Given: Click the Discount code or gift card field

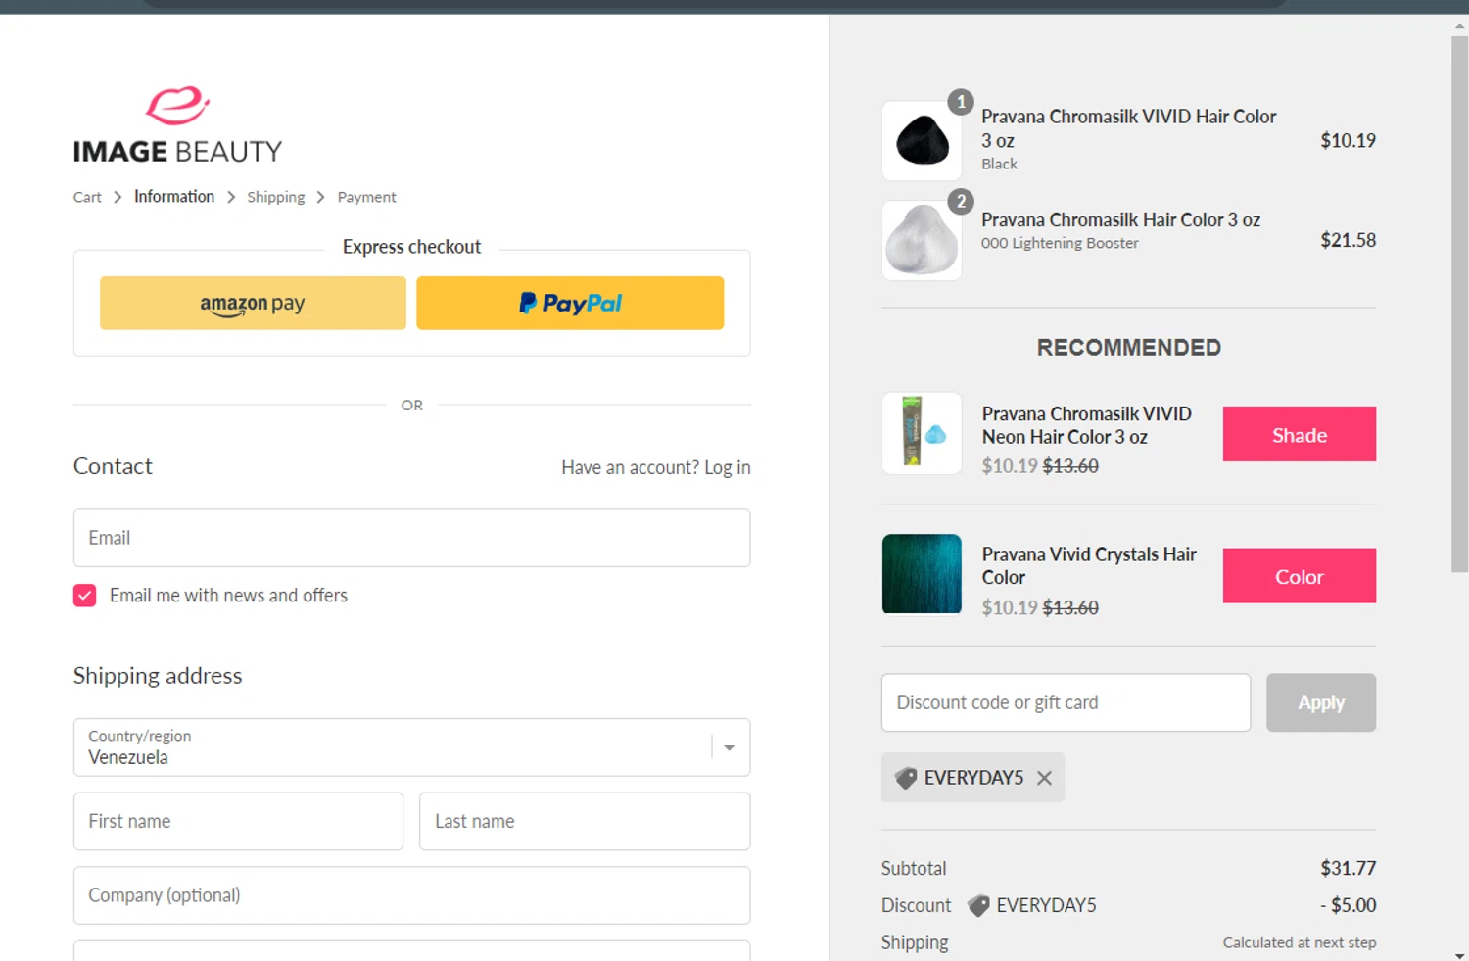Looking at the screenshot, I should point(1066,702).
